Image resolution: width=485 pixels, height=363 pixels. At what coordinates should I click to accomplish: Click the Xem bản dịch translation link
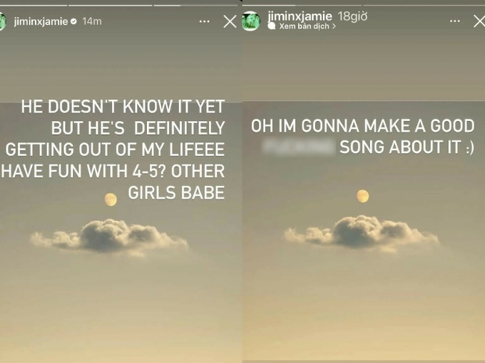point(304,27)
